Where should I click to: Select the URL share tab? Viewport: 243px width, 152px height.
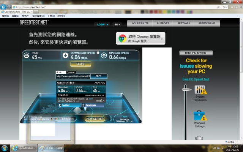(x=61, y=72)
